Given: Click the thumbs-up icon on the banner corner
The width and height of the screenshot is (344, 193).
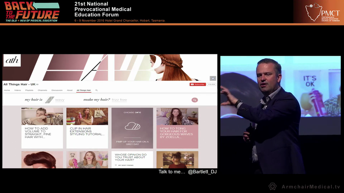Looking at the screenshot, I should coord(213,78).
